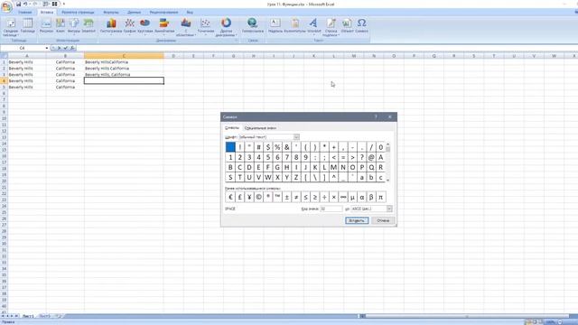Open the Area chart (С областями) menu

coord(186,27)
